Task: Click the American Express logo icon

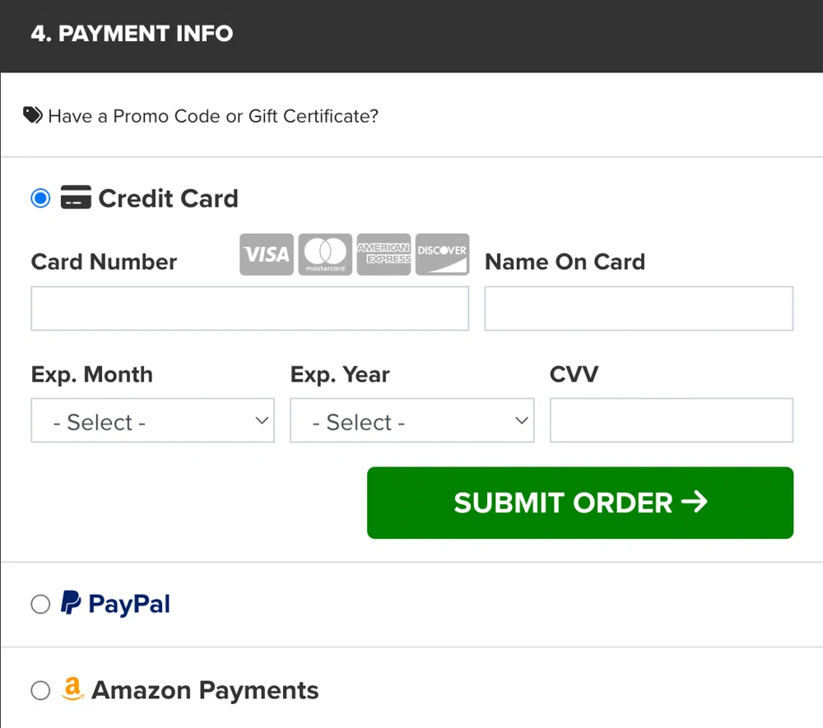Action: click(384, 254)
